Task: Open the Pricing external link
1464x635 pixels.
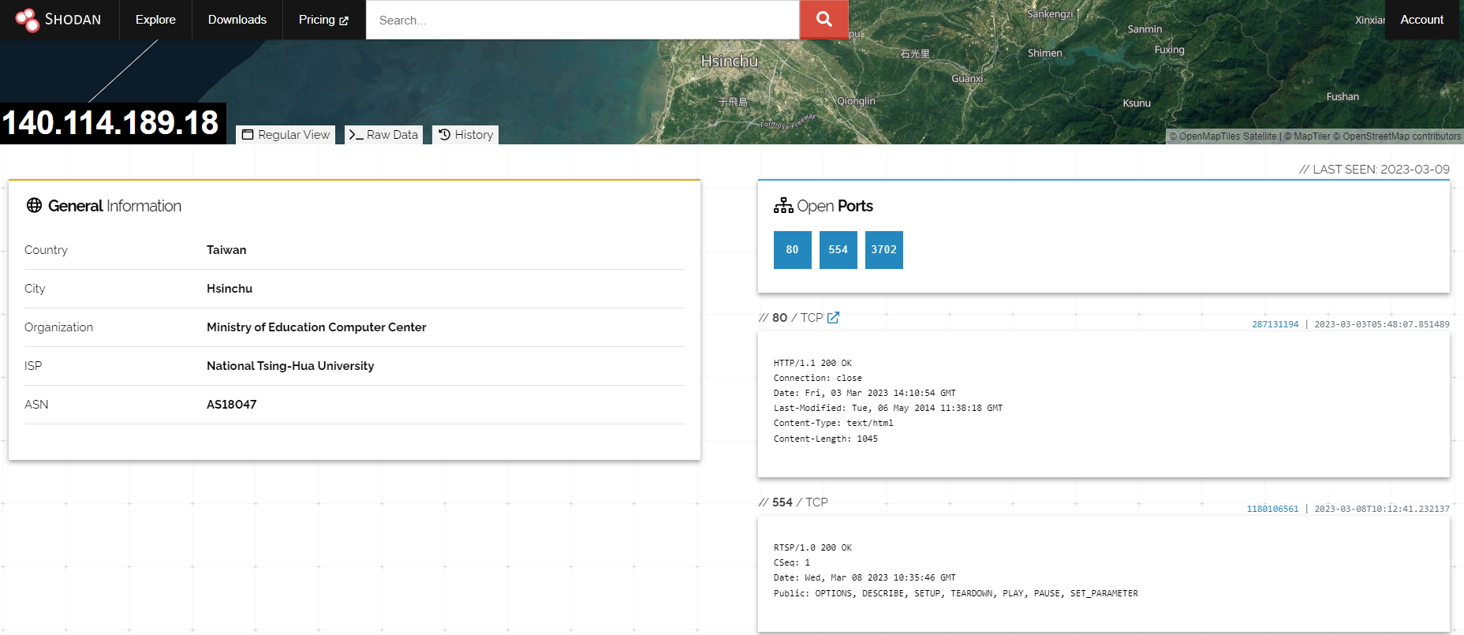Action: click(x=323, y=20)
